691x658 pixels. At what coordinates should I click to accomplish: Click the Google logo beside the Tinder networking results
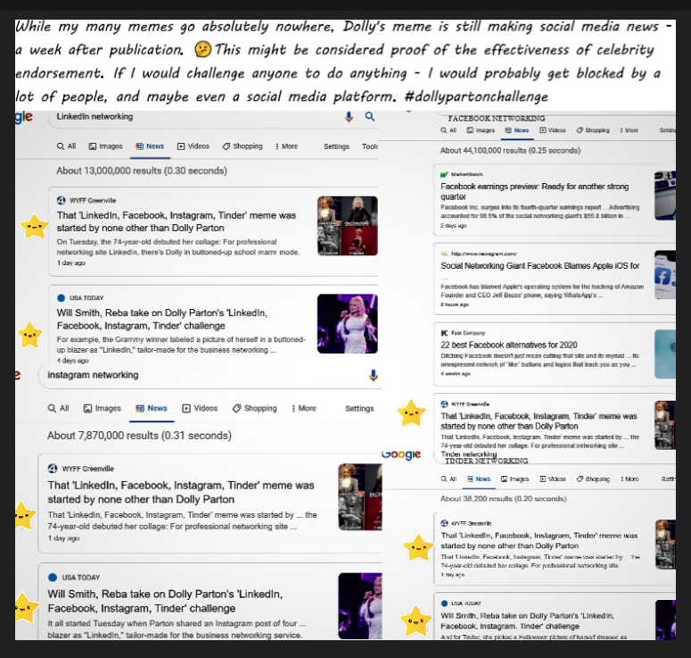pyautogui.click(x=401, y=454)
